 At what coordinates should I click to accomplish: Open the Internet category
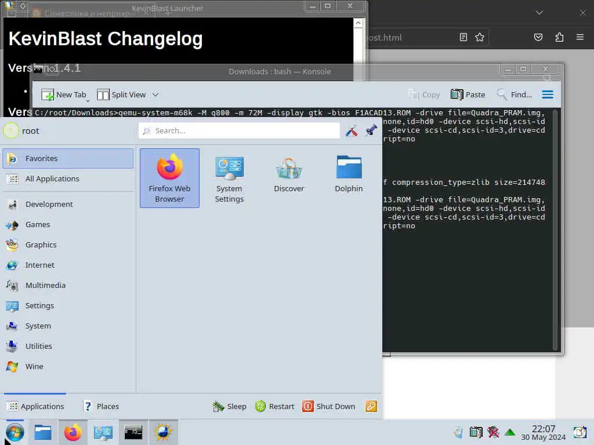click(68, 265)
